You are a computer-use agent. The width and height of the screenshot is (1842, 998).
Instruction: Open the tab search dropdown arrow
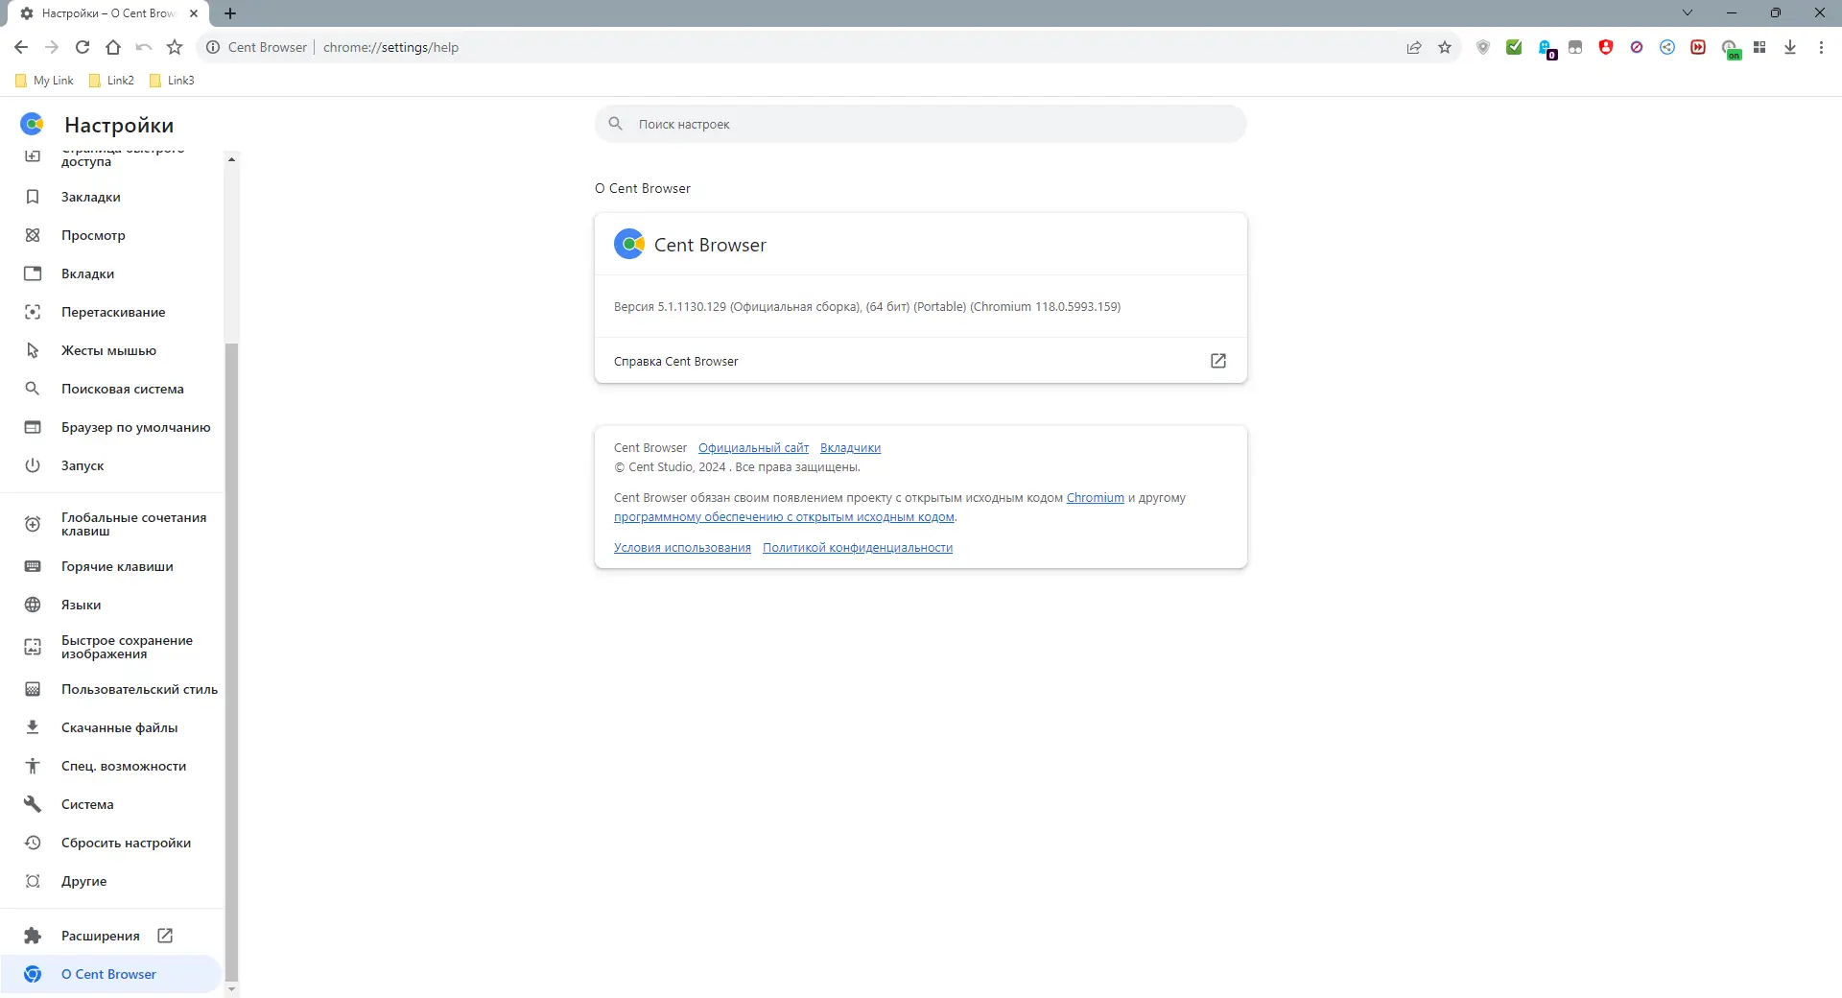click(1688, 13)
